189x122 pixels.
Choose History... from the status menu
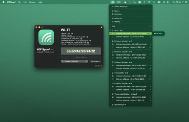coord(131,22)
